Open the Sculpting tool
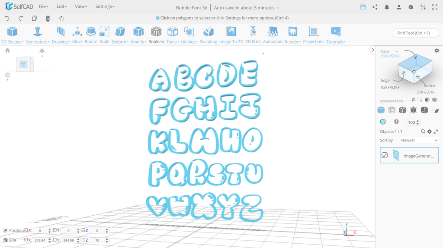The image size is (443, 248). 209,35
